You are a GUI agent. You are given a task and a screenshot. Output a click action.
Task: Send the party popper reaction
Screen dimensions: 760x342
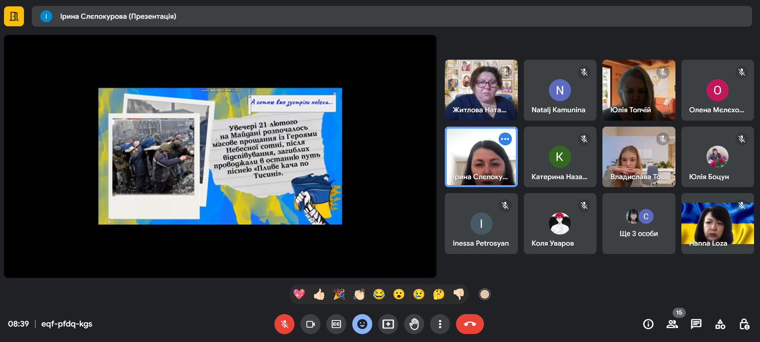tap(339, 294)
